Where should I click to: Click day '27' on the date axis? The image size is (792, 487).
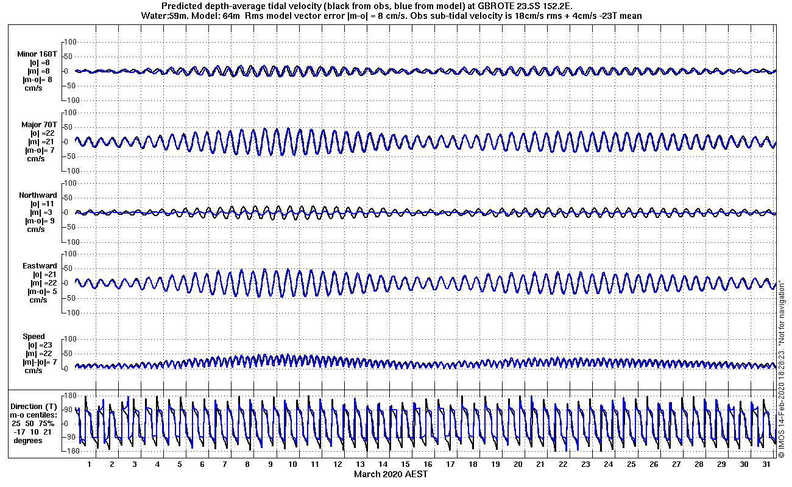tap(676, 464)
